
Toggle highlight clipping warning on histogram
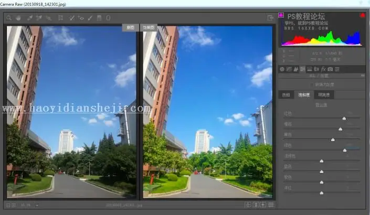click(x=362, y=15)
